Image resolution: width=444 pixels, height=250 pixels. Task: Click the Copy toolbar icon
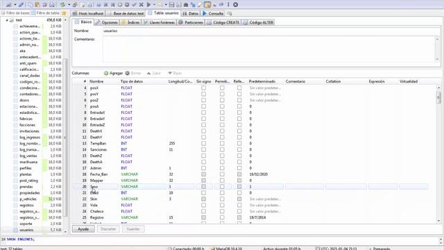pyautogui.click(x=31, y=5)
